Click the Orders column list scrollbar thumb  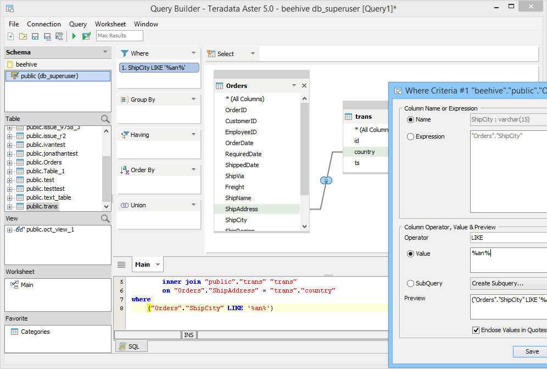pyautogui.click(x=305, y=149)
